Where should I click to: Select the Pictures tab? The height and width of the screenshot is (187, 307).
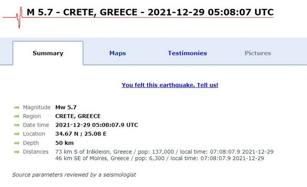click(x=258, y=53)
